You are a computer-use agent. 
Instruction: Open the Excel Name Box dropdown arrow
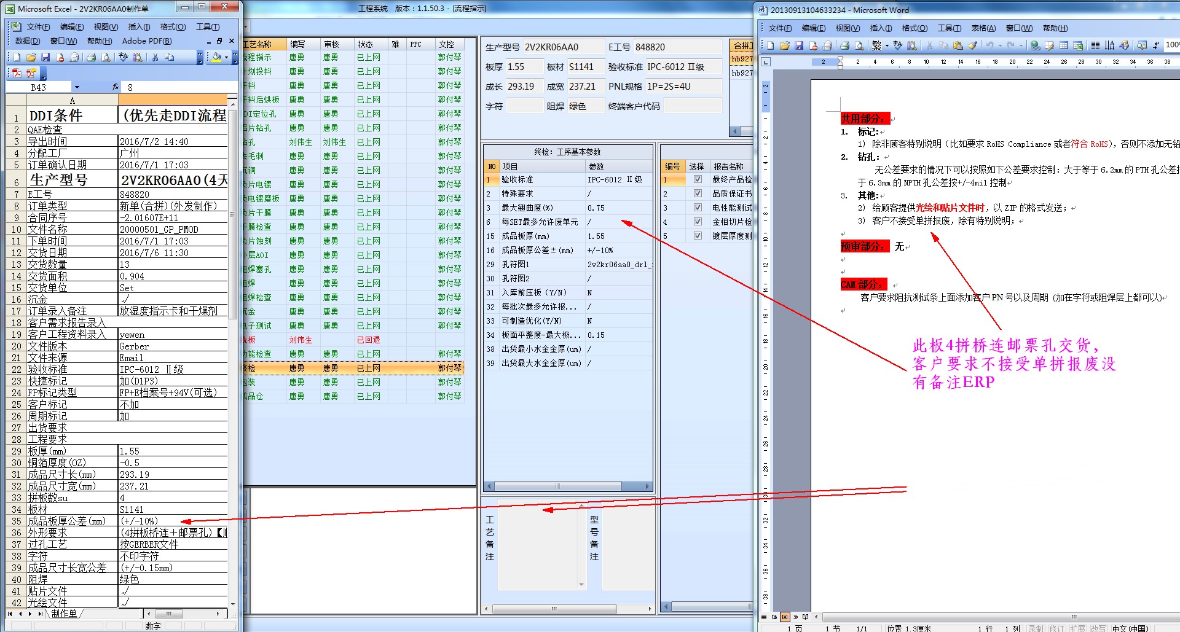click(77, 87)
